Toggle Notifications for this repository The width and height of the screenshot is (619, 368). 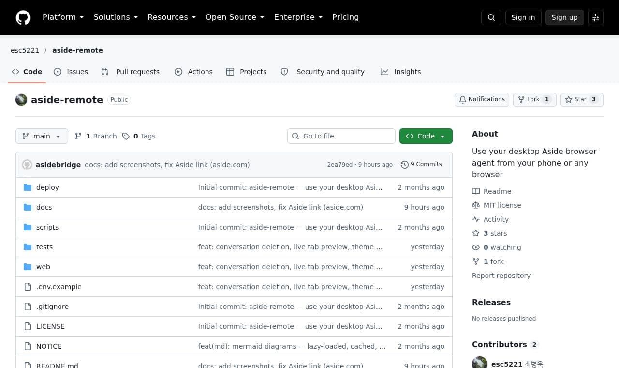coord(482,99)
